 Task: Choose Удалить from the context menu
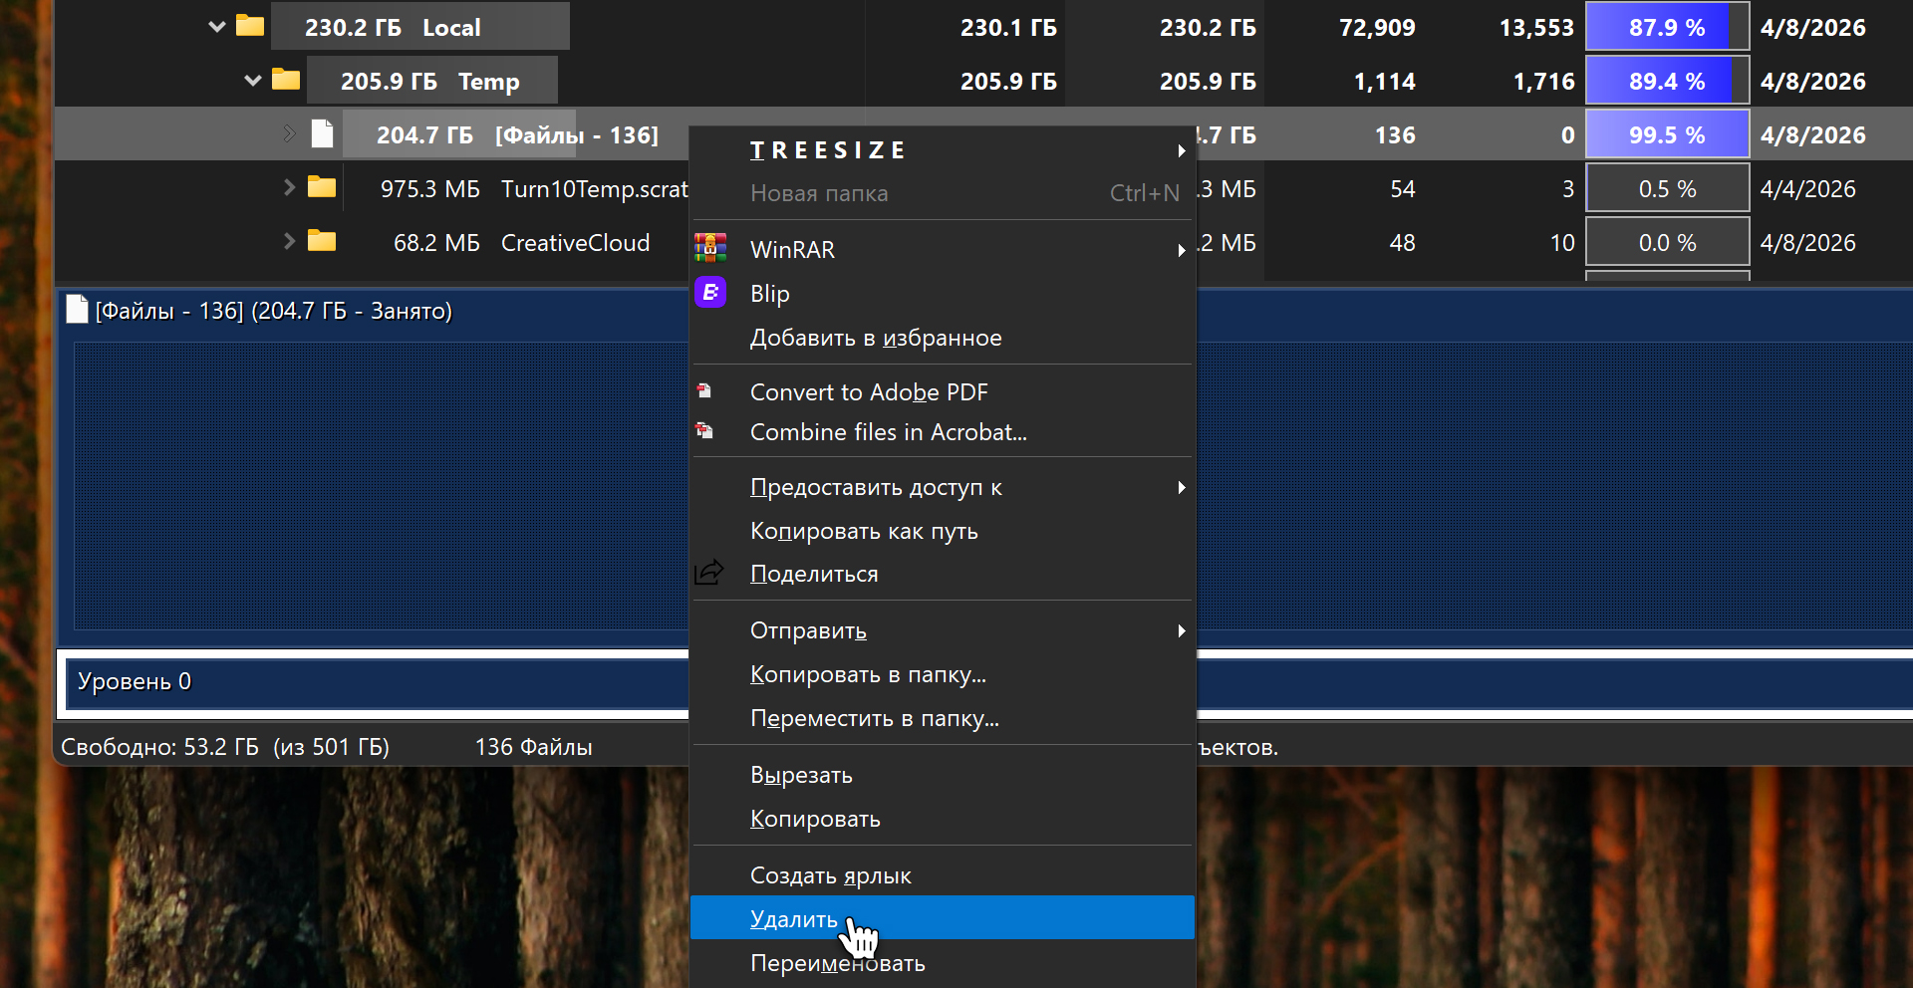coord(794,918)
